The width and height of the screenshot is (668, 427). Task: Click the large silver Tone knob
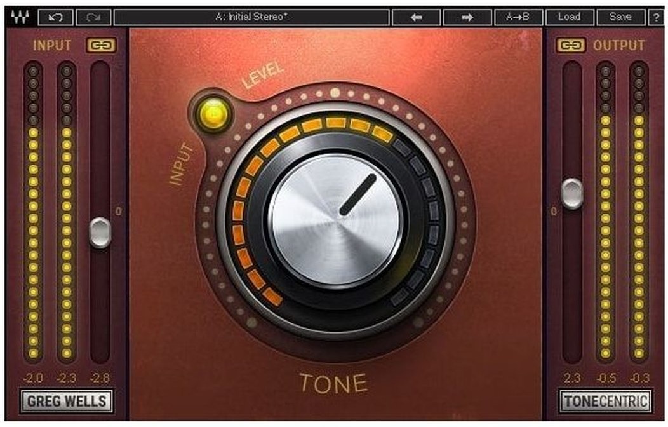click(336, 220)
